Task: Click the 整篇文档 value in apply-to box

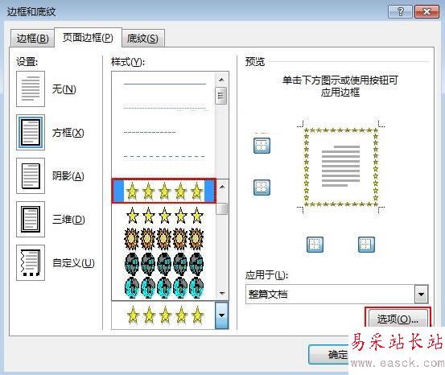Action: [268, 294]
